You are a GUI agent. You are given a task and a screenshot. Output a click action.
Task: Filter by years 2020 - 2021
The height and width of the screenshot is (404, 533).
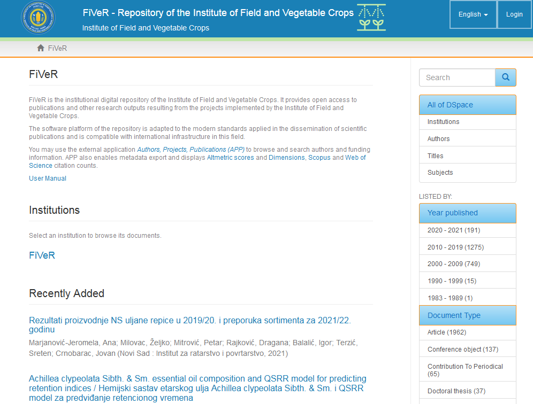tap(453, 230)
